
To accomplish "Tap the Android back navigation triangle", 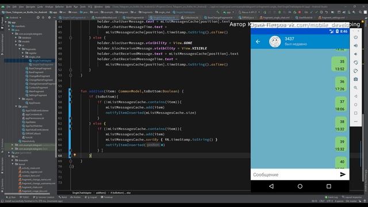I will coord(271,186).
